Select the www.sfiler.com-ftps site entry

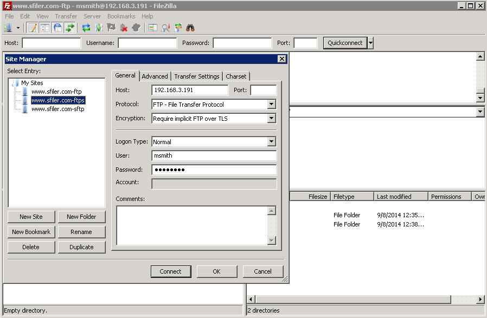coord(58,100)
